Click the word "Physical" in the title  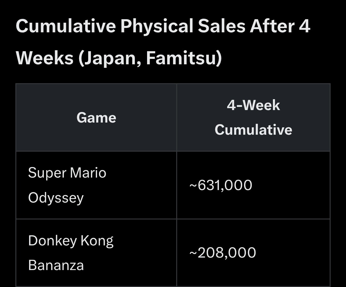(x=157, y=26)
